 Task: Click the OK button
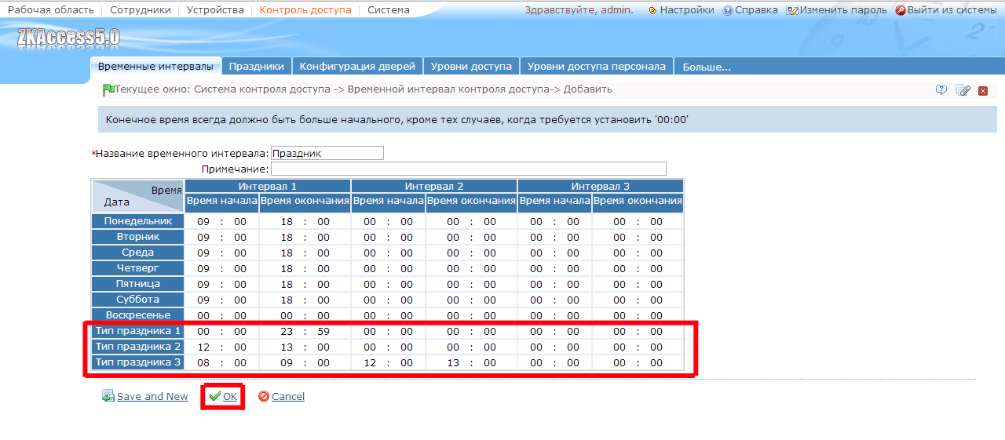pos(223,397)
